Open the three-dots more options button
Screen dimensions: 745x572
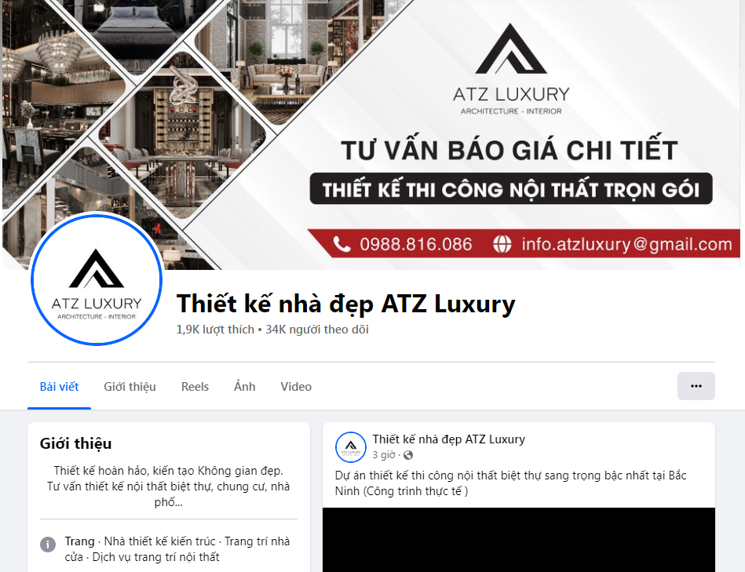[x=696, y=386]
